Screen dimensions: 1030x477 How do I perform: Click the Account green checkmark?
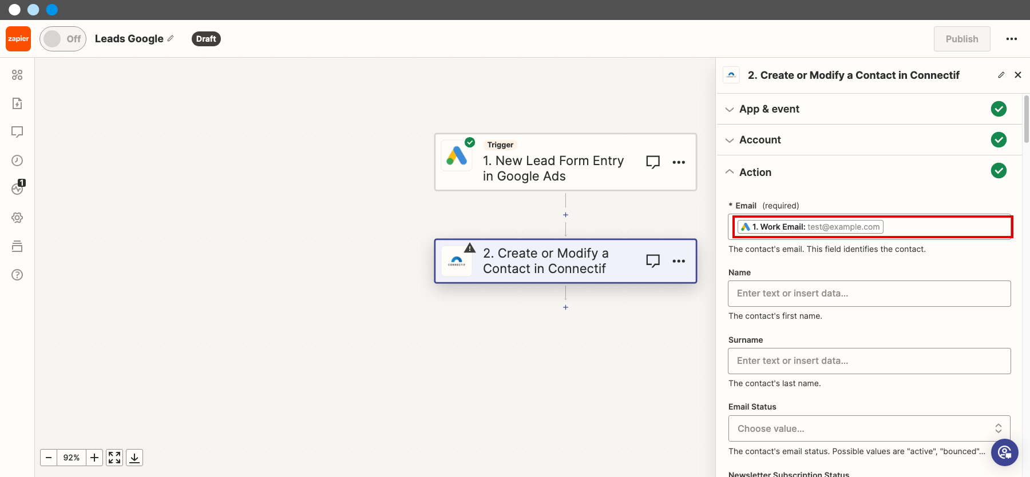click(999, 140)
